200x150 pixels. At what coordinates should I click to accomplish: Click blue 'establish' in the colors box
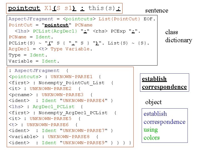(155, 114)
